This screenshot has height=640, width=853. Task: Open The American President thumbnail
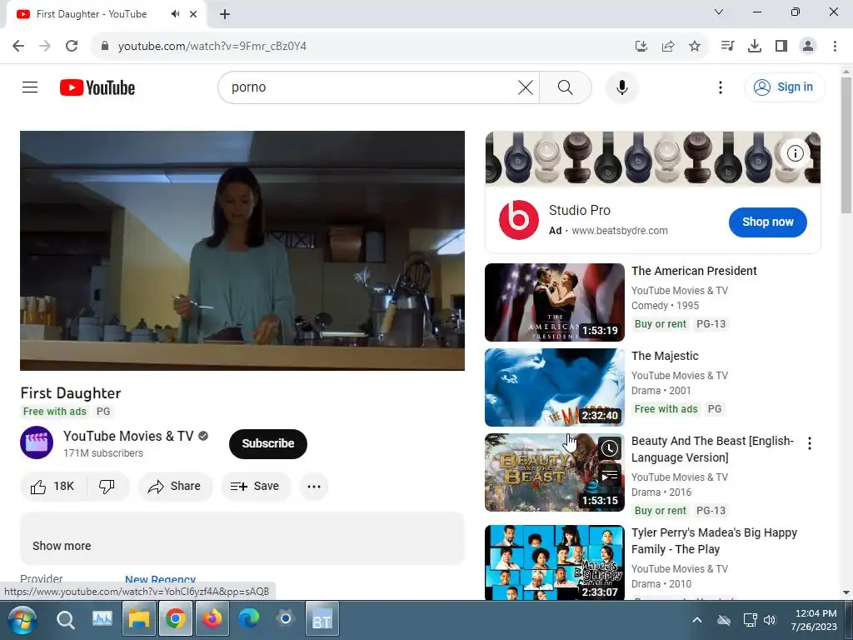554,302
